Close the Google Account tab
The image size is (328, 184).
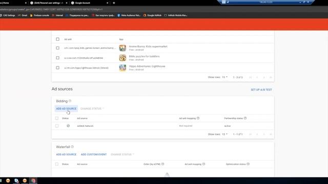tap(108, 3)
